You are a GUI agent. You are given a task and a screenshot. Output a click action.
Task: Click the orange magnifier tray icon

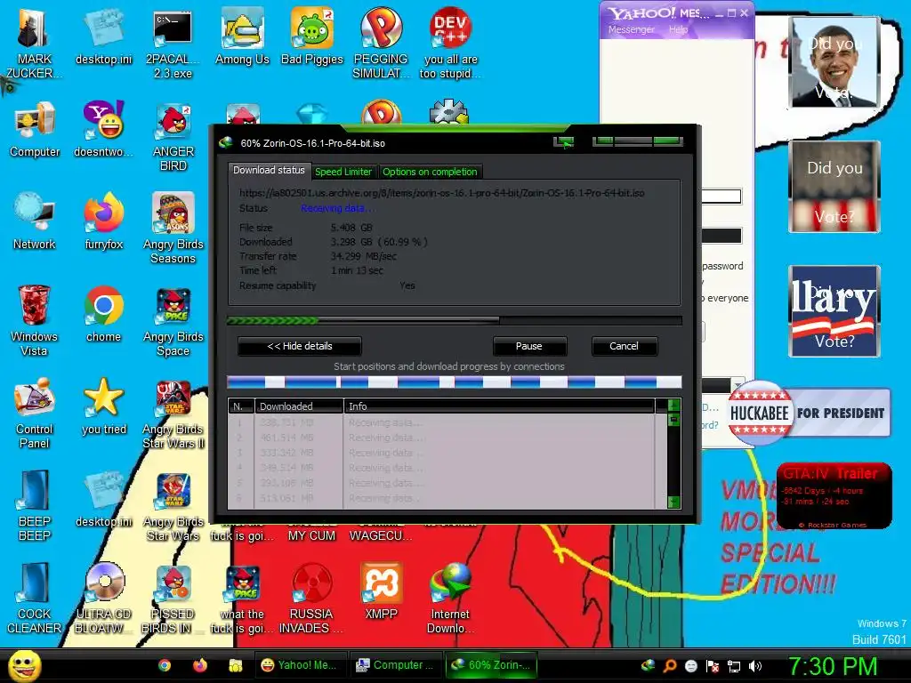pyautogui.click(x=670, y=665)
